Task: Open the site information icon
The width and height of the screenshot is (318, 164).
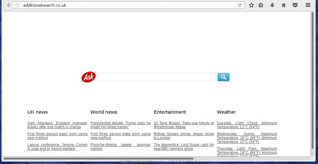Action: pos(18,5)
